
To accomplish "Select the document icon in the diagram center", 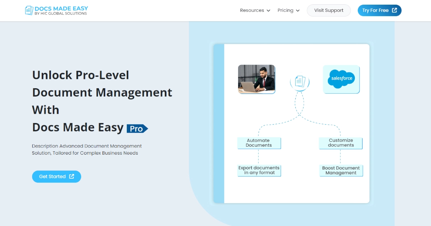I will click(300, 81).
